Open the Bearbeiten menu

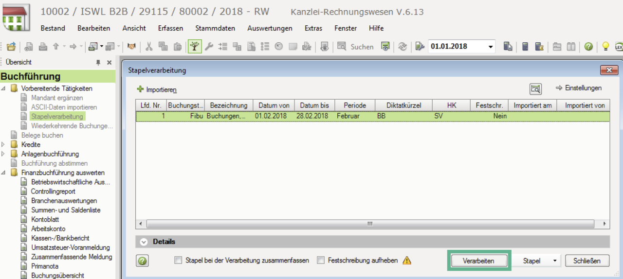(94, 28)
